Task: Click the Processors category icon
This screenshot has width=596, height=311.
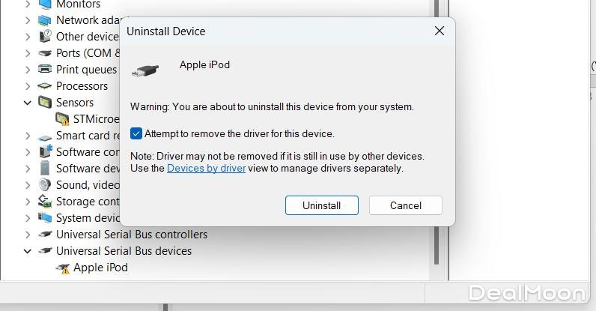Action: point(45,86)
